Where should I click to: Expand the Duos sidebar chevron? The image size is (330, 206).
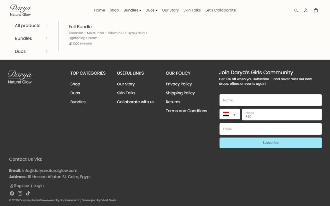[x=47, y=51]
